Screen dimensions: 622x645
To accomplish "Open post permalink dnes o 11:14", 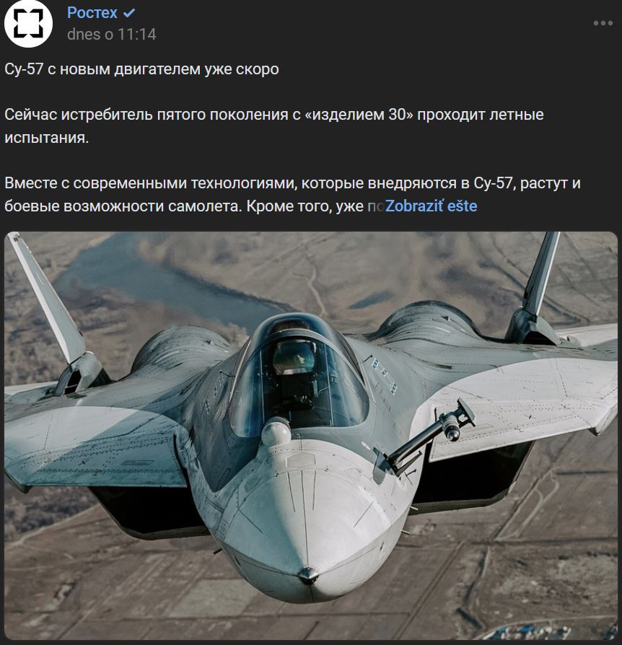I will click(111, 34).
